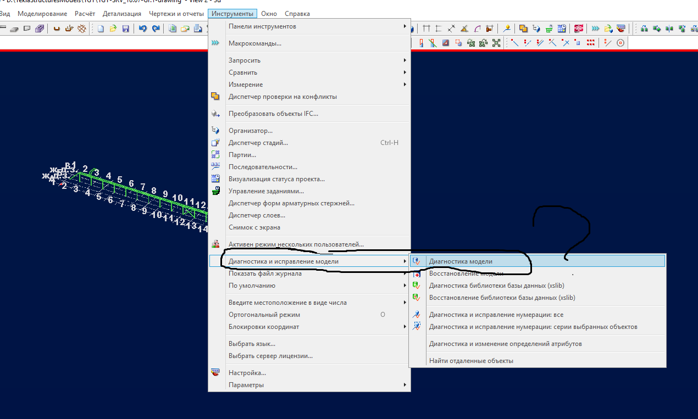Click the Undo arrow in toolbar
Image resolution: width=698 pixels, height=419 pixels.
coord(143,29)
